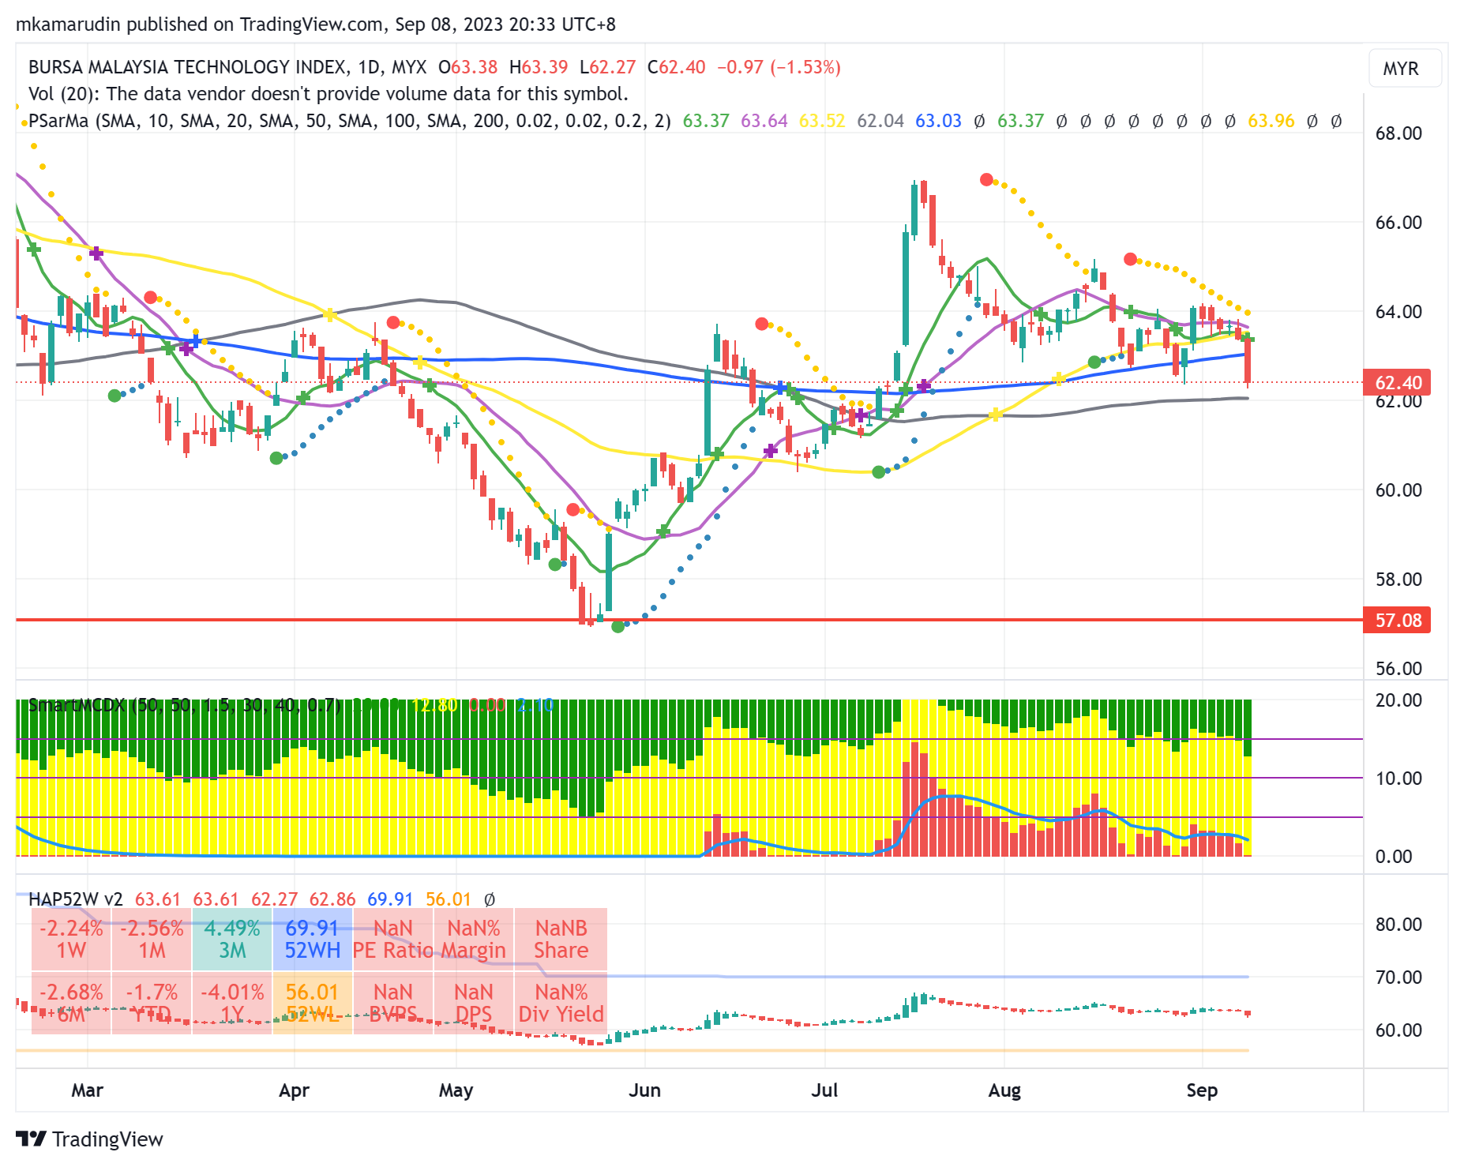Click the -2.68% 6M performance cell
Screen dimensions: 1464x1167
tap(71, 1003)
